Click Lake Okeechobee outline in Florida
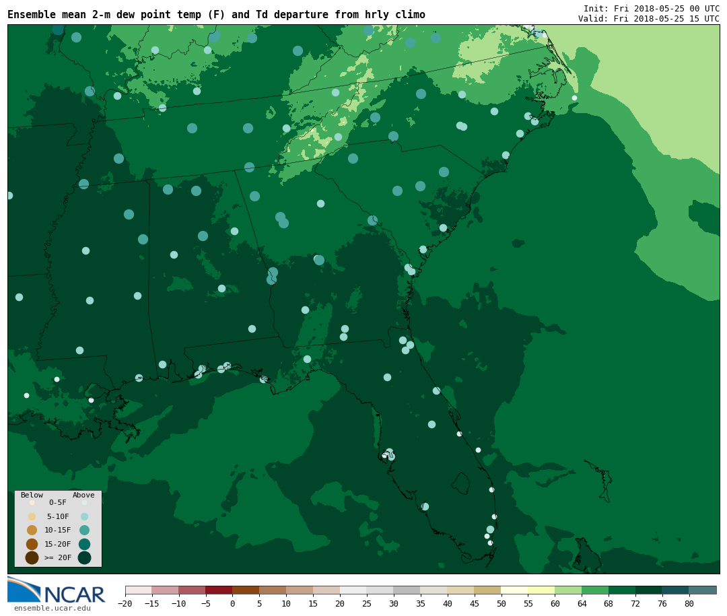The height and width of the screenshot is (616, 727). [x=461, y=484]
